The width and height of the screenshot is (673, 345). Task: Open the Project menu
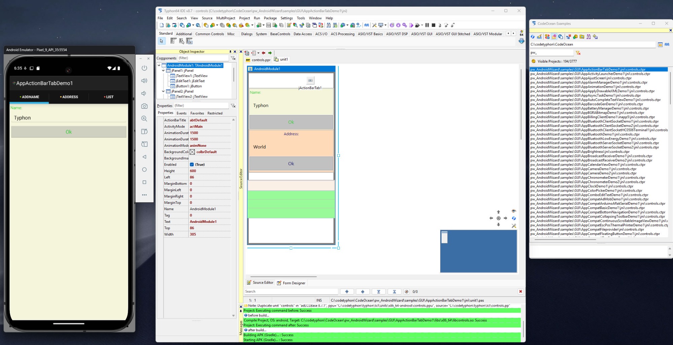(244, 18)
